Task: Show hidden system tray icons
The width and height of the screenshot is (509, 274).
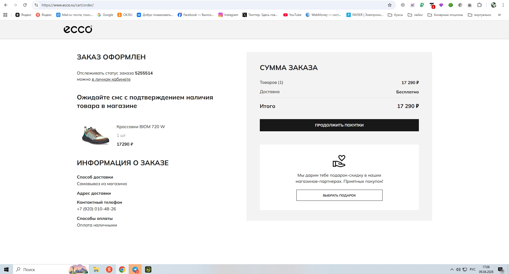Action: coord(452,269)
